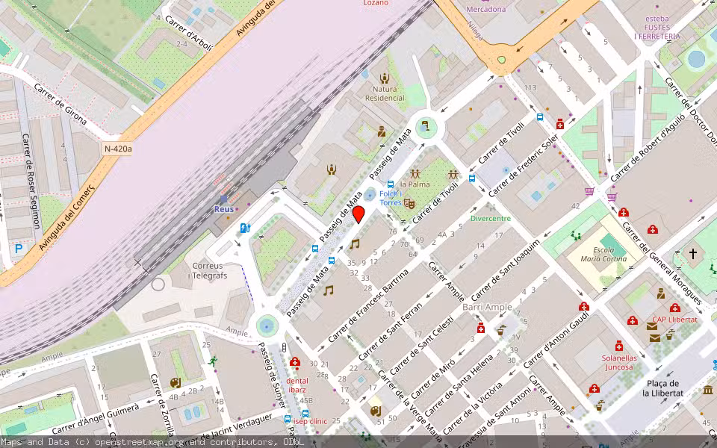Click the church cross icon
Screen dimensions: 717x448
pyautogui.click(x=693, y=253)
